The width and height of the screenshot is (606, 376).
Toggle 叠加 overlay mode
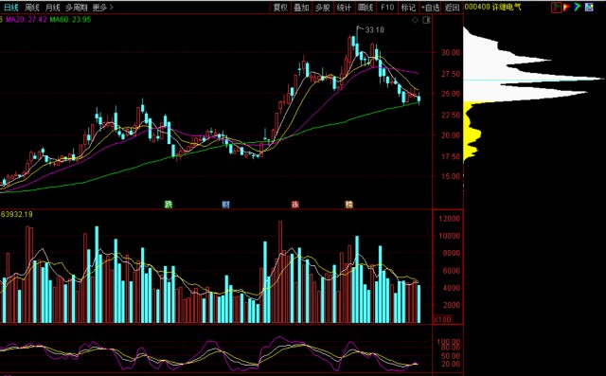pyautogui.click(x=301, y=8)
